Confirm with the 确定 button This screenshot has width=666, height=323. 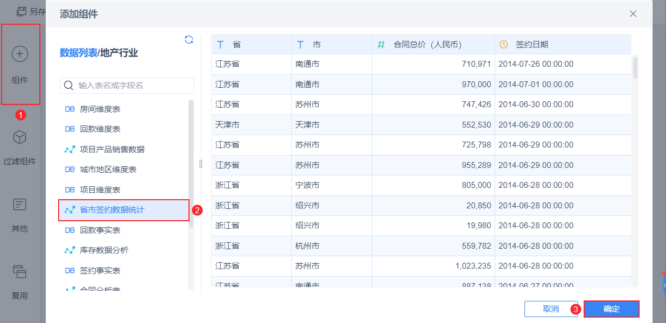[612, 309]
